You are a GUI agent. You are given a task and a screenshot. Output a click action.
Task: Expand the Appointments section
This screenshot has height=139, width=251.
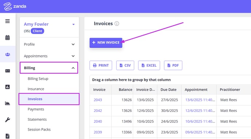click(x=49, y=56)
